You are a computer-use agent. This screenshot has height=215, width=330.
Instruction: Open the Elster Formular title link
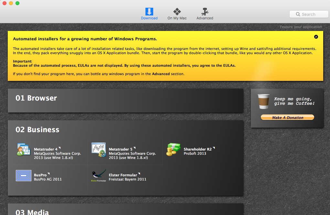point(123,175)
